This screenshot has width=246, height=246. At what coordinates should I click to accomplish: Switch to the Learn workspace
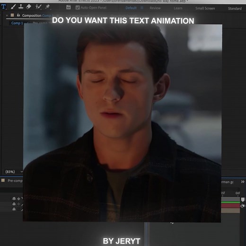[x=178, y=8]
